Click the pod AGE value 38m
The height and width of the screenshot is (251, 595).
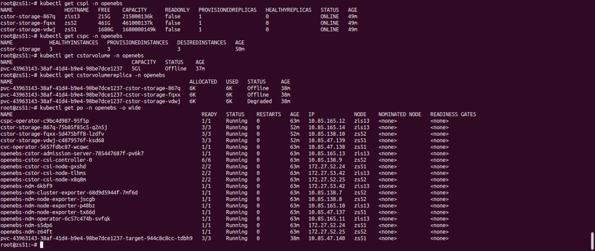tap(295, 238)
